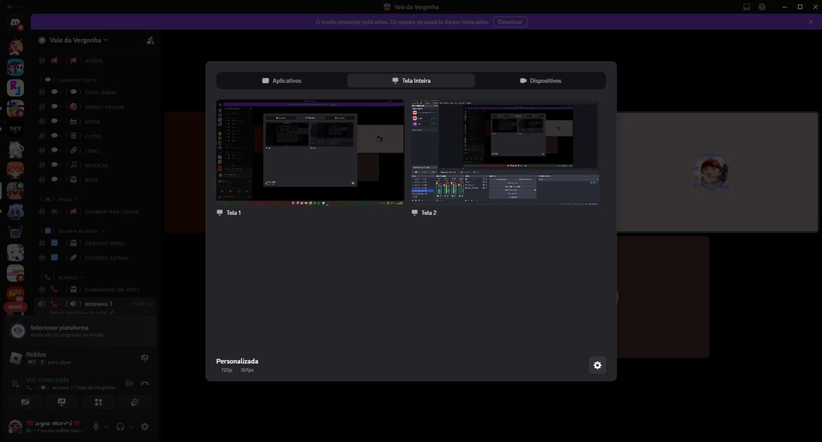Deafen audio with the headphones icon
This screenshot has width=822, height=442.
(121, 426)
